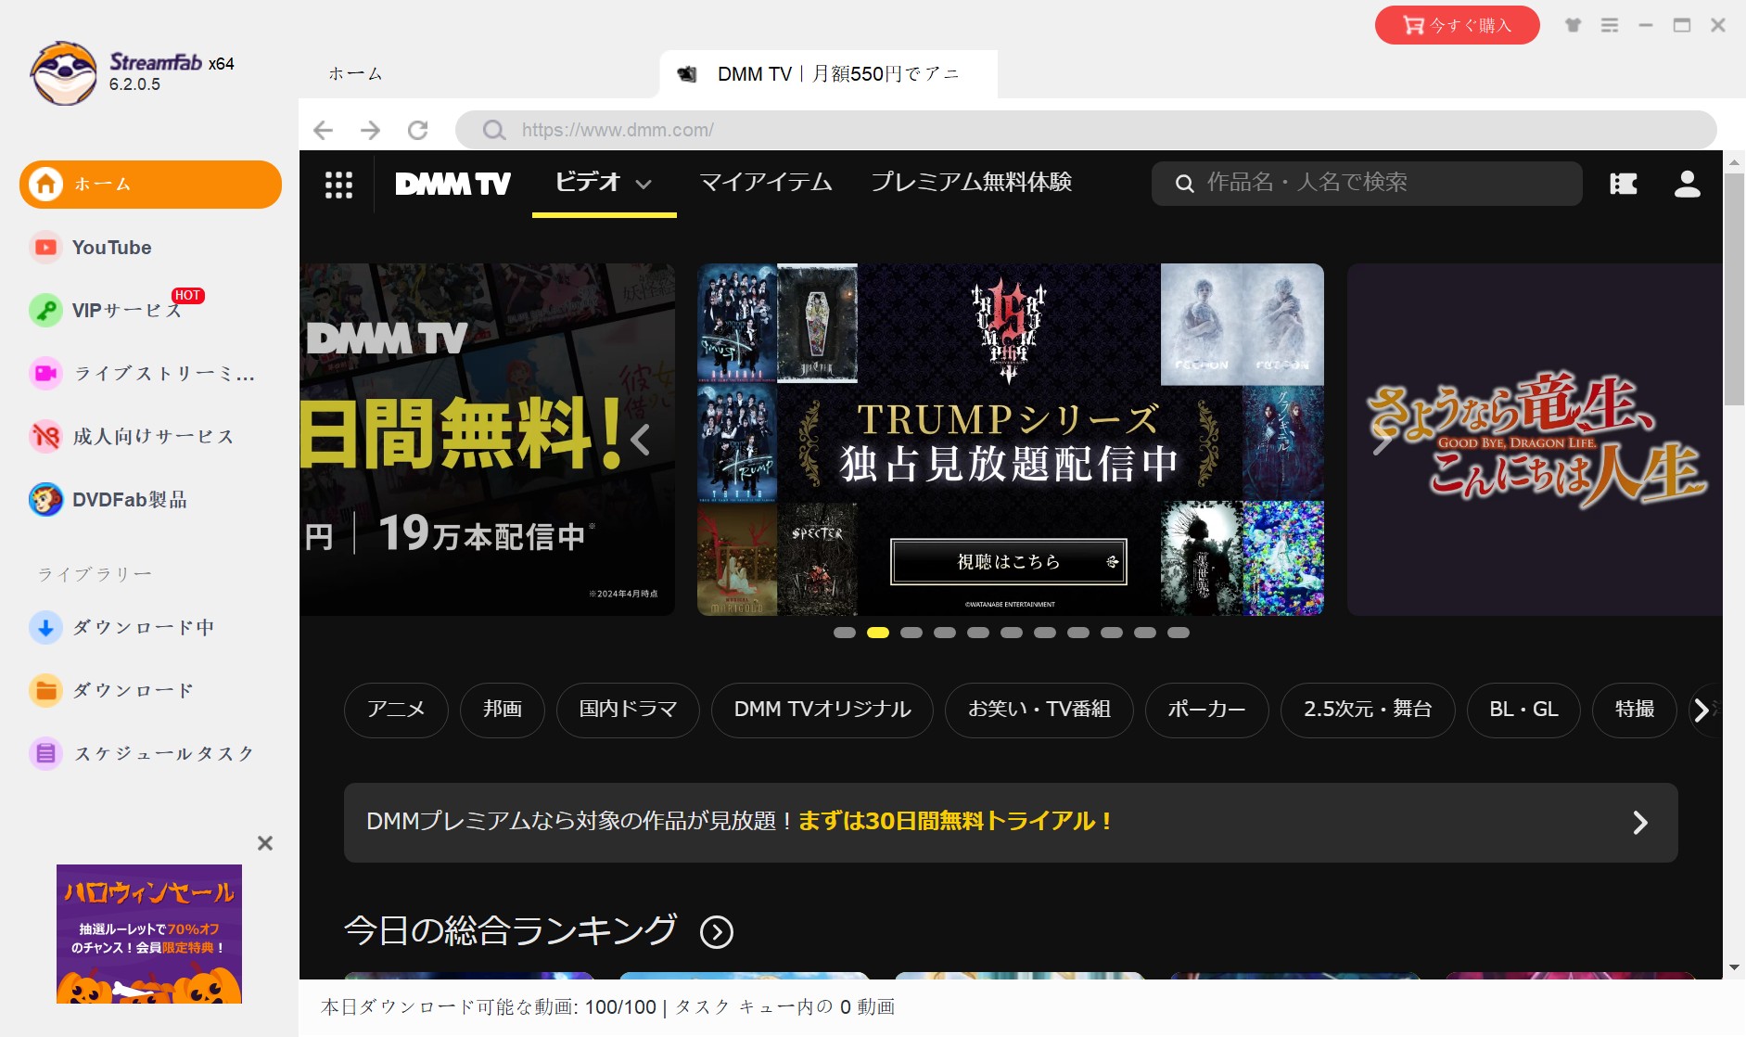Click the magnifier icon in address bar
This screenshot has height=1037, width=1746.
pos(494,130)
